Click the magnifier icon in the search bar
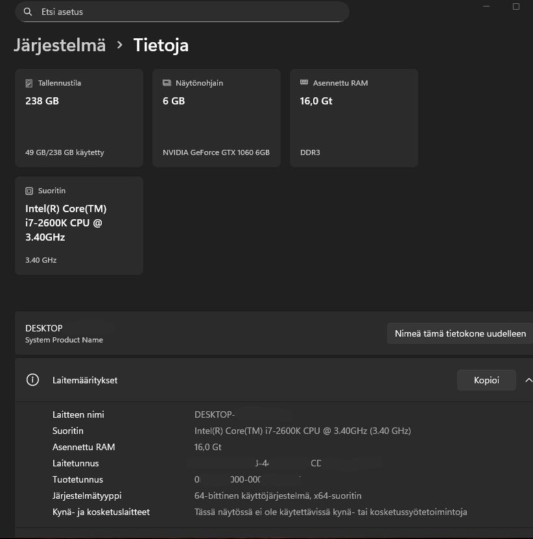Image resolution: width=533 pixels, height=539 pixels. pos(27,12)
